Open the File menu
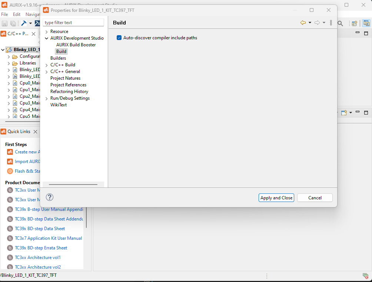Image resolution: width=372 pixels, height=282 pixels. pos(4,14)
